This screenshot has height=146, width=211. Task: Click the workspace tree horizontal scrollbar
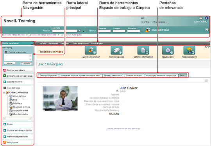coord(18,118)
